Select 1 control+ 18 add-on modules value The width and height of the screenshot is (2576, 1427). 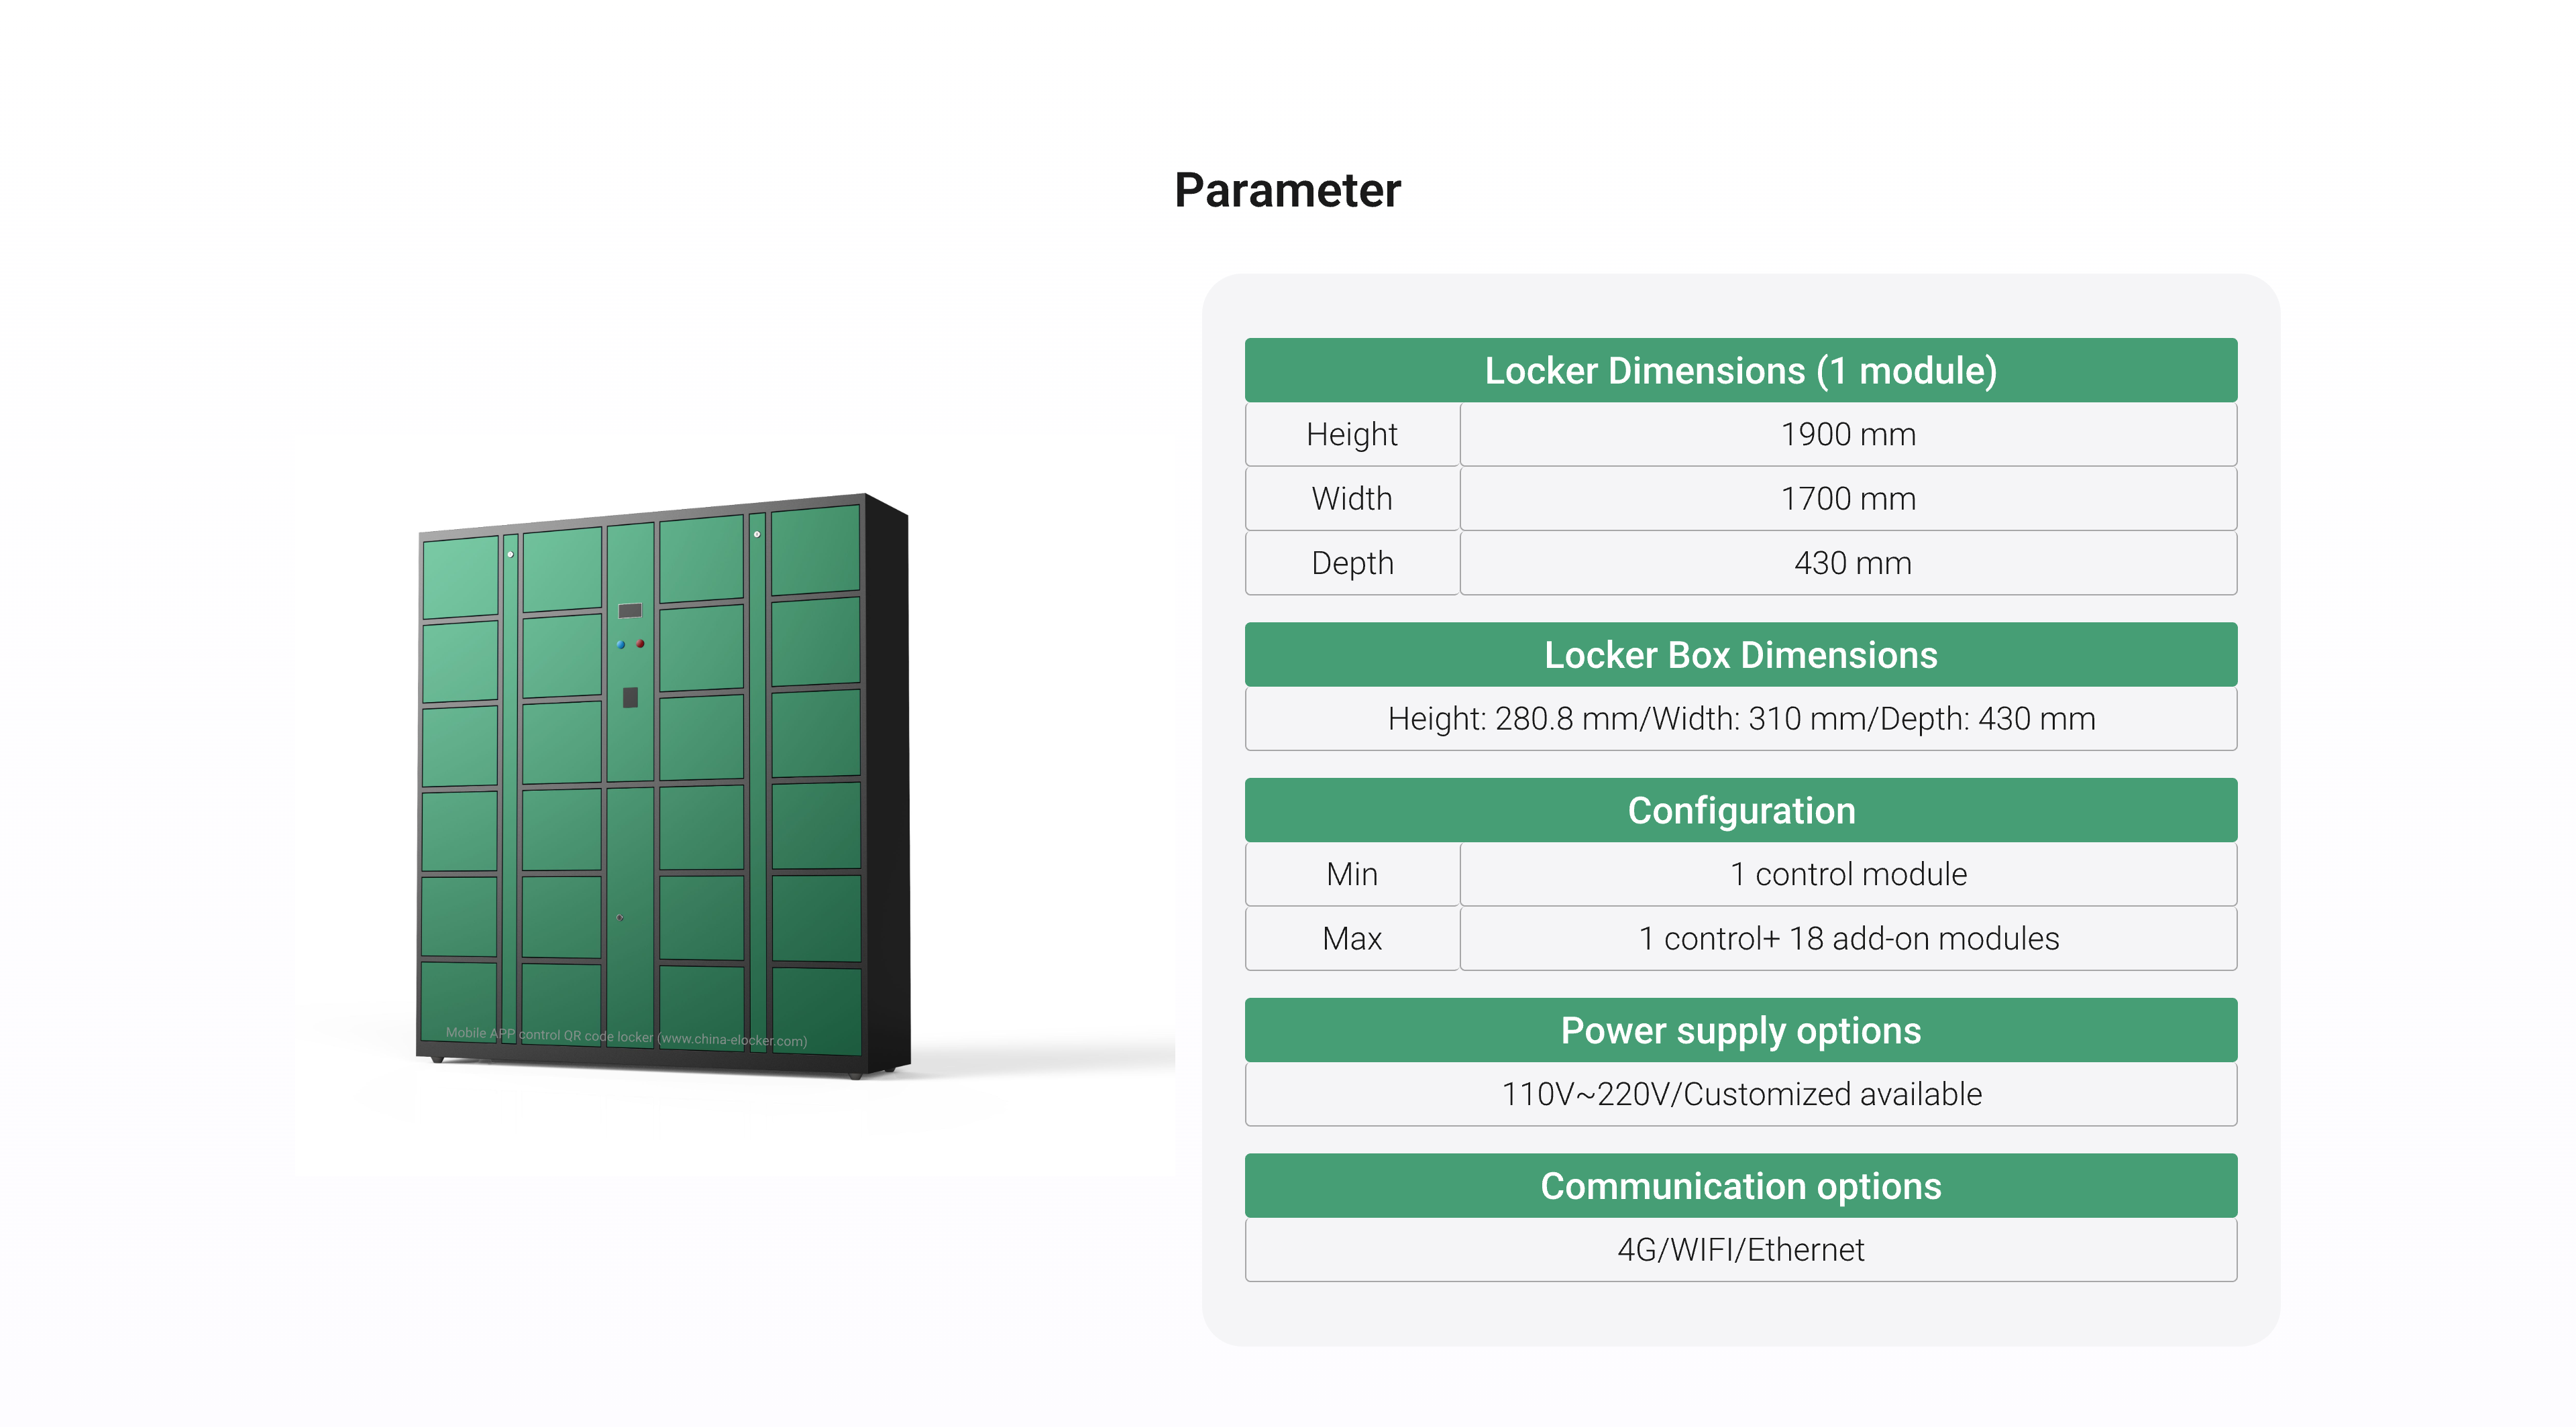pos(1848,938)
